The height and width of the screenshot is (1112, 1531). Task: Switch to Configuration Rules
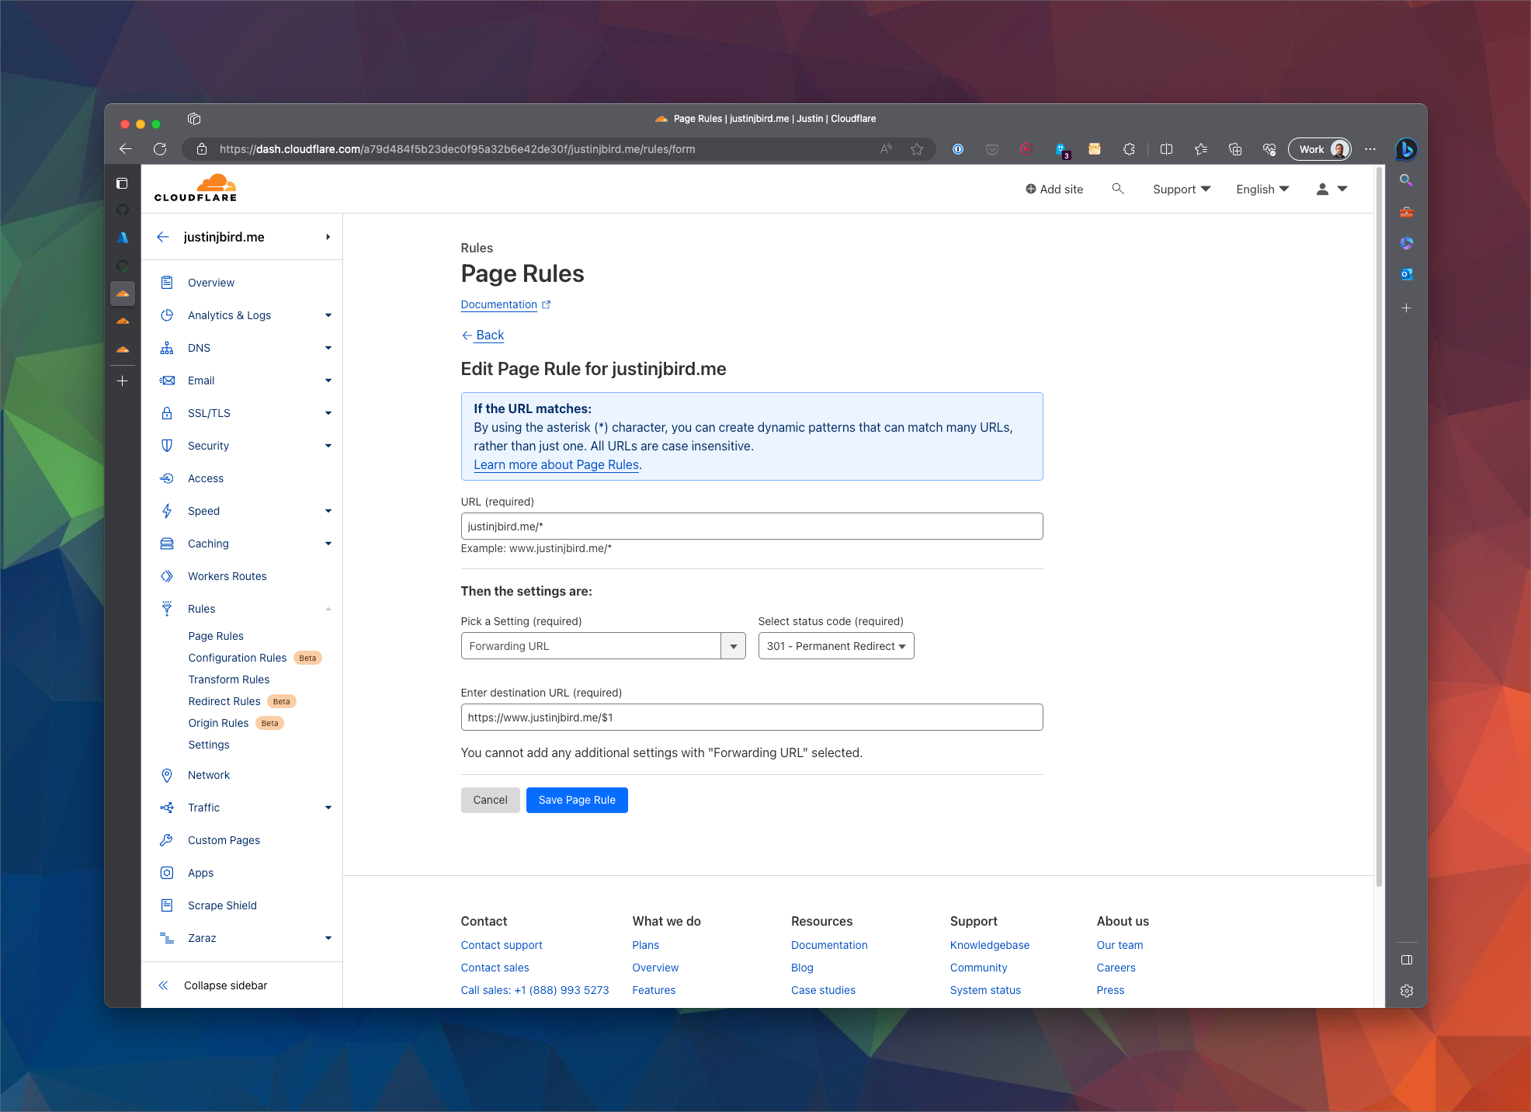point(237,657)
